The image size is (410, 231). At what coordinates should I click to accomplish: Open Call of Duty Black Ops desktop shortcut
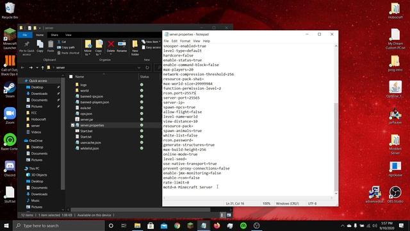[x=10, y=65]
